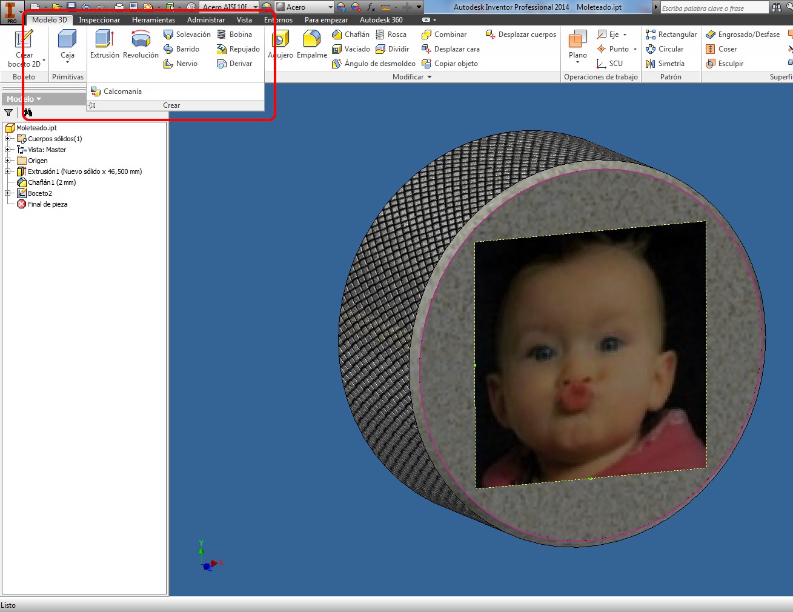Open the Vista tab
The image size is (793, 612).
pyautogui.click(x=244, y=20)
